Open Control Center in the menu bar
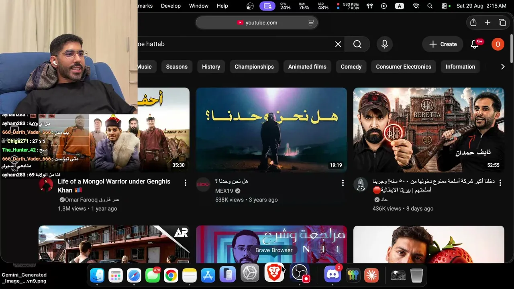Image resolution: width=514 pixels, height=289 pixels. (444, 6)
